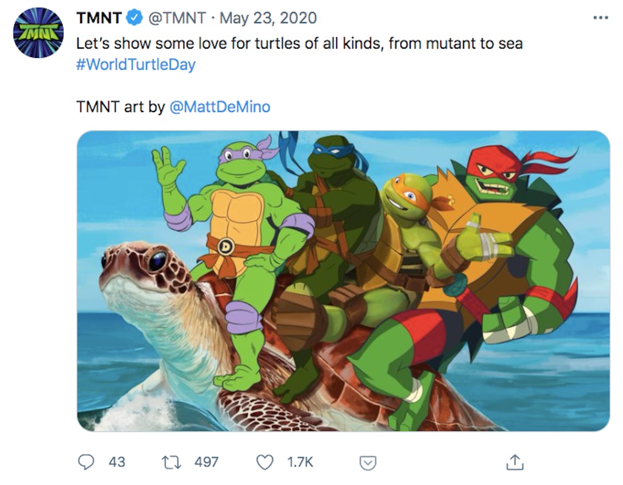This screenshot has height=485, width=623.
Task: Click the sea turtle's head in the artwork
Action: tap(136, 268)
